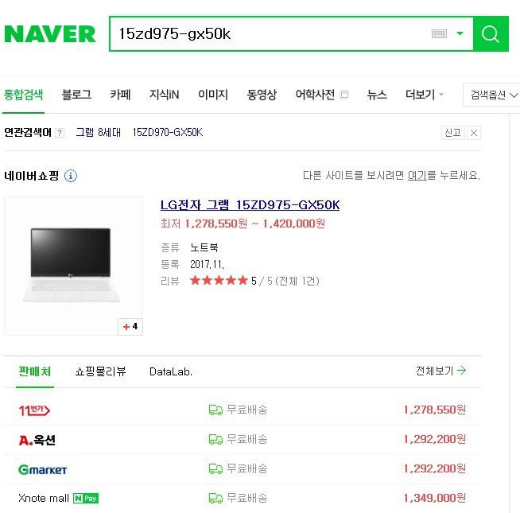
Task: Click the Gmarket seller logo
Action: (42, 469)
